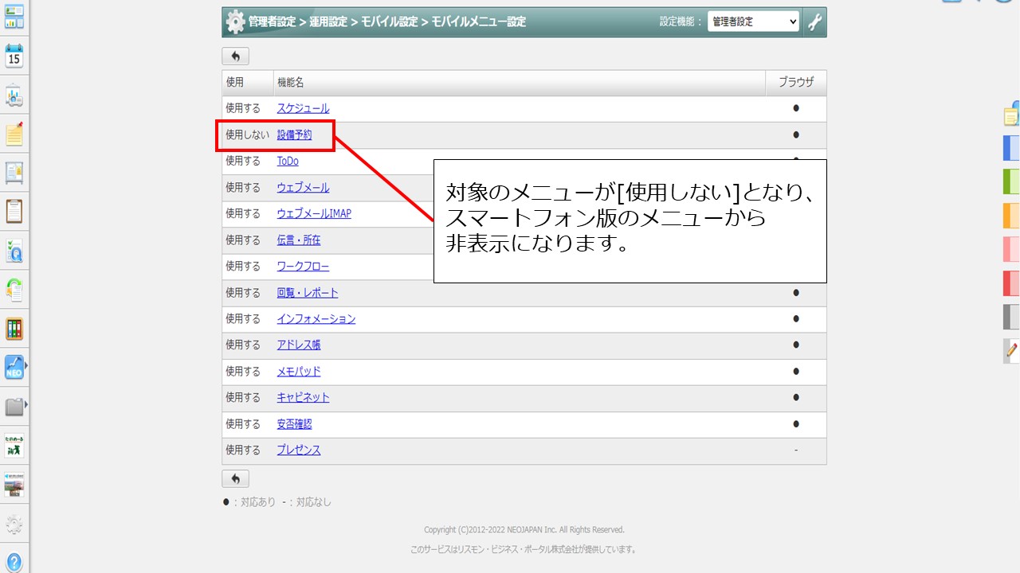This screenshot has height=573, width=1020.
Task: Click the yellow sticky note icon in left sidebar
Action: (14, 134)
